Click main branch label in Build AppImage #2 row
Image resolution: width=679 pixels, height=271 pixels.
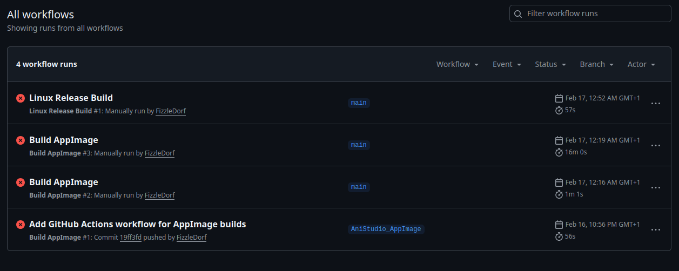pyautogui.click(x=359, y=187)
